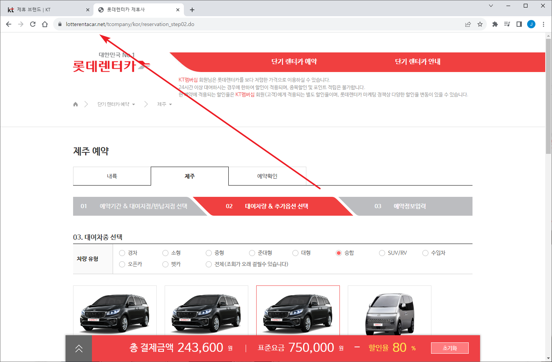Switch to the 내륙 reservation tab
The width and height of the screenshot is (552, 362).
[x=112, y=176]
